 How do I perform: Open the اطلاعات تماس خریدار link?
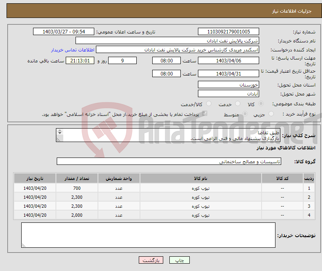(73, 50)
